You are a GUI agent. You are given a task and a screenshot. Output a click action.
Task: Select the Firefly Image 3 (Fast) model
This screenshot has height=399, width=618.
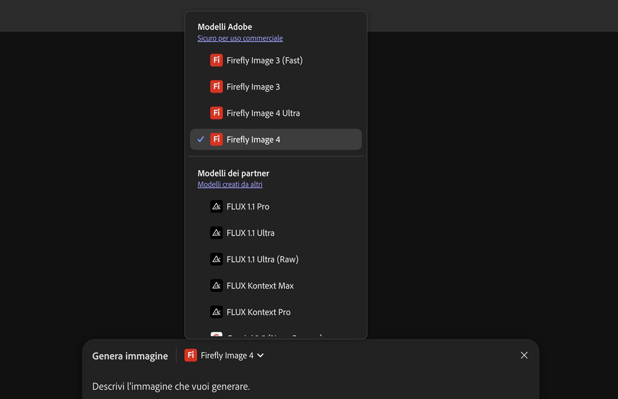click(x=264, y=60)
